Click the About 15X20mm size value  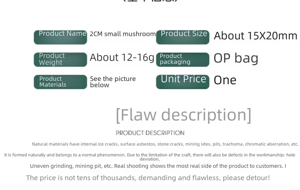click(x=256, y=36)
